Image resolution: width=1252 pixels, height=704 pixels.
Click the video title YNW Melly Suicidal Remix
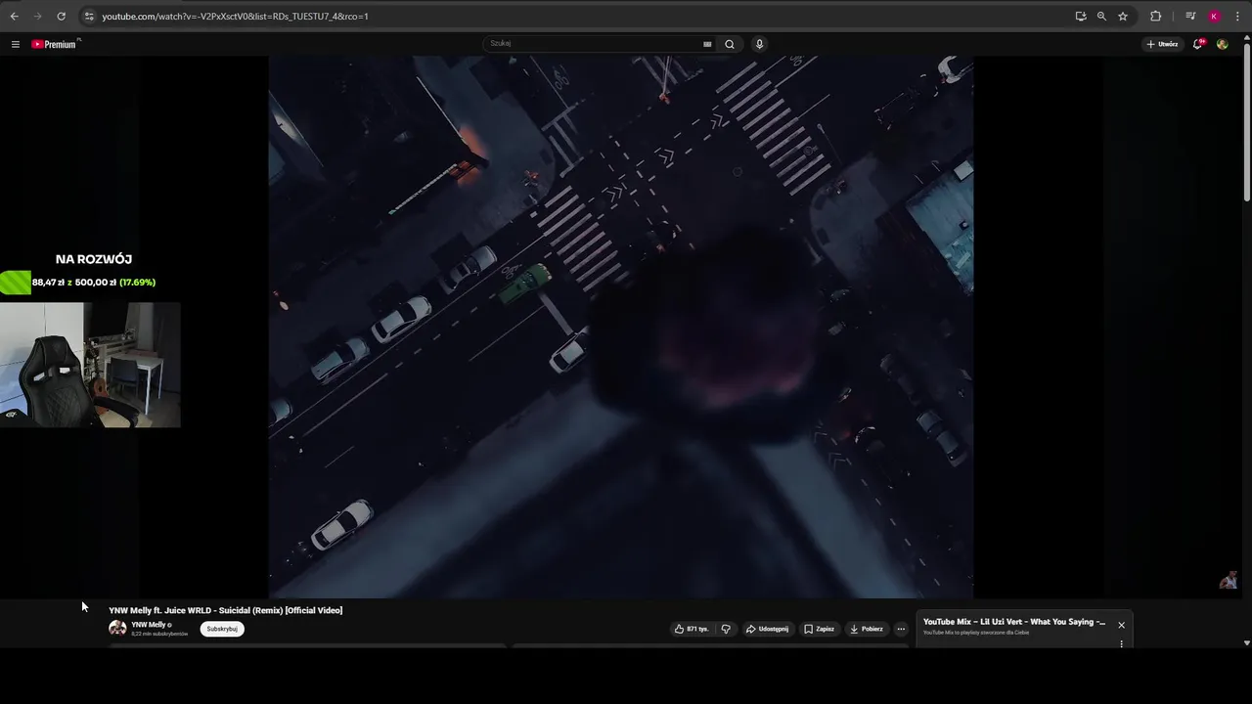click(225, 610)
